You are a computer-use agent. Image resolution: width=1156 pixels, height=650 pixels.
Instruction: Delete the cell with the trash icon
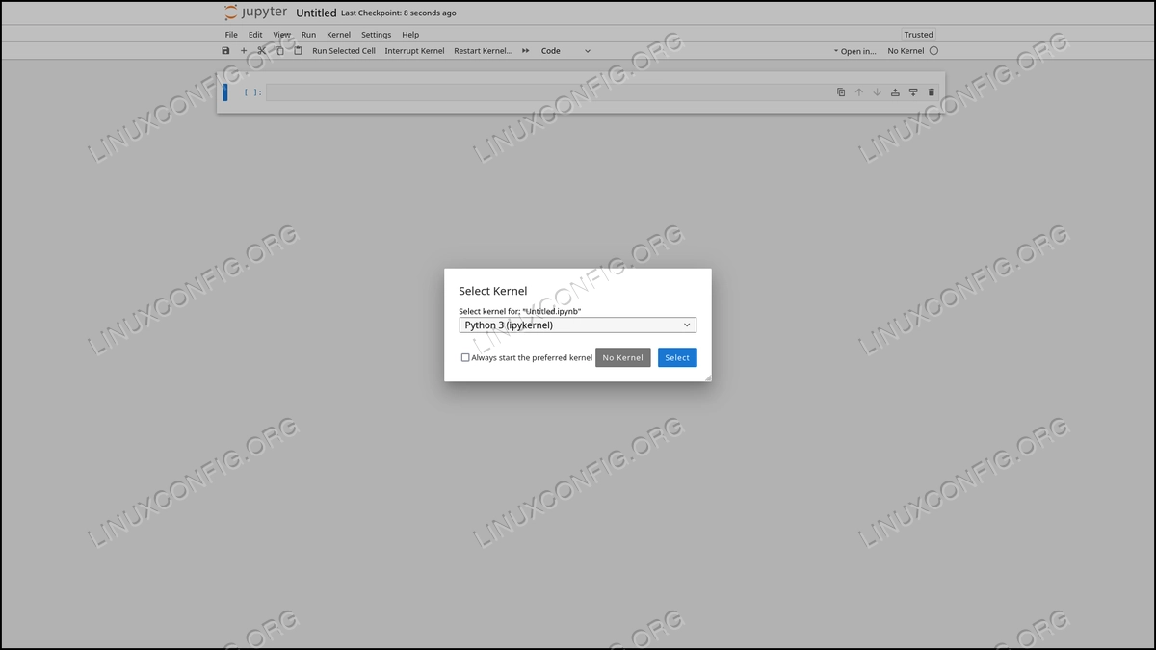pos(932,92)
